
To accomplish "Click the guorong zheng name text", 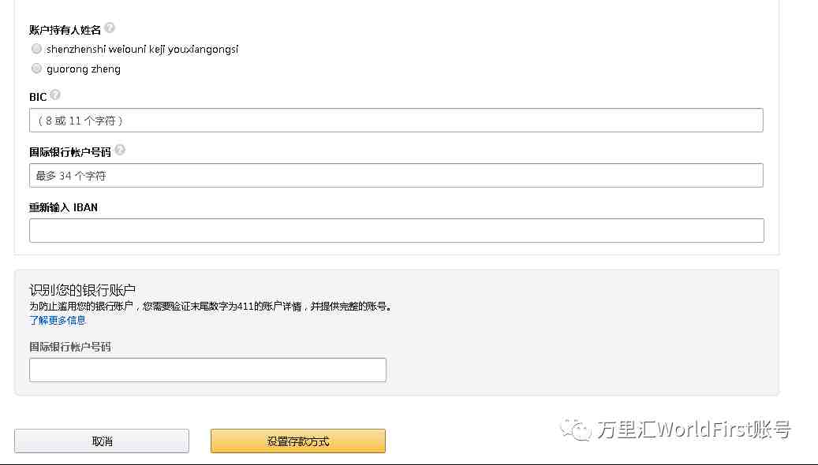I will (84, 69).
